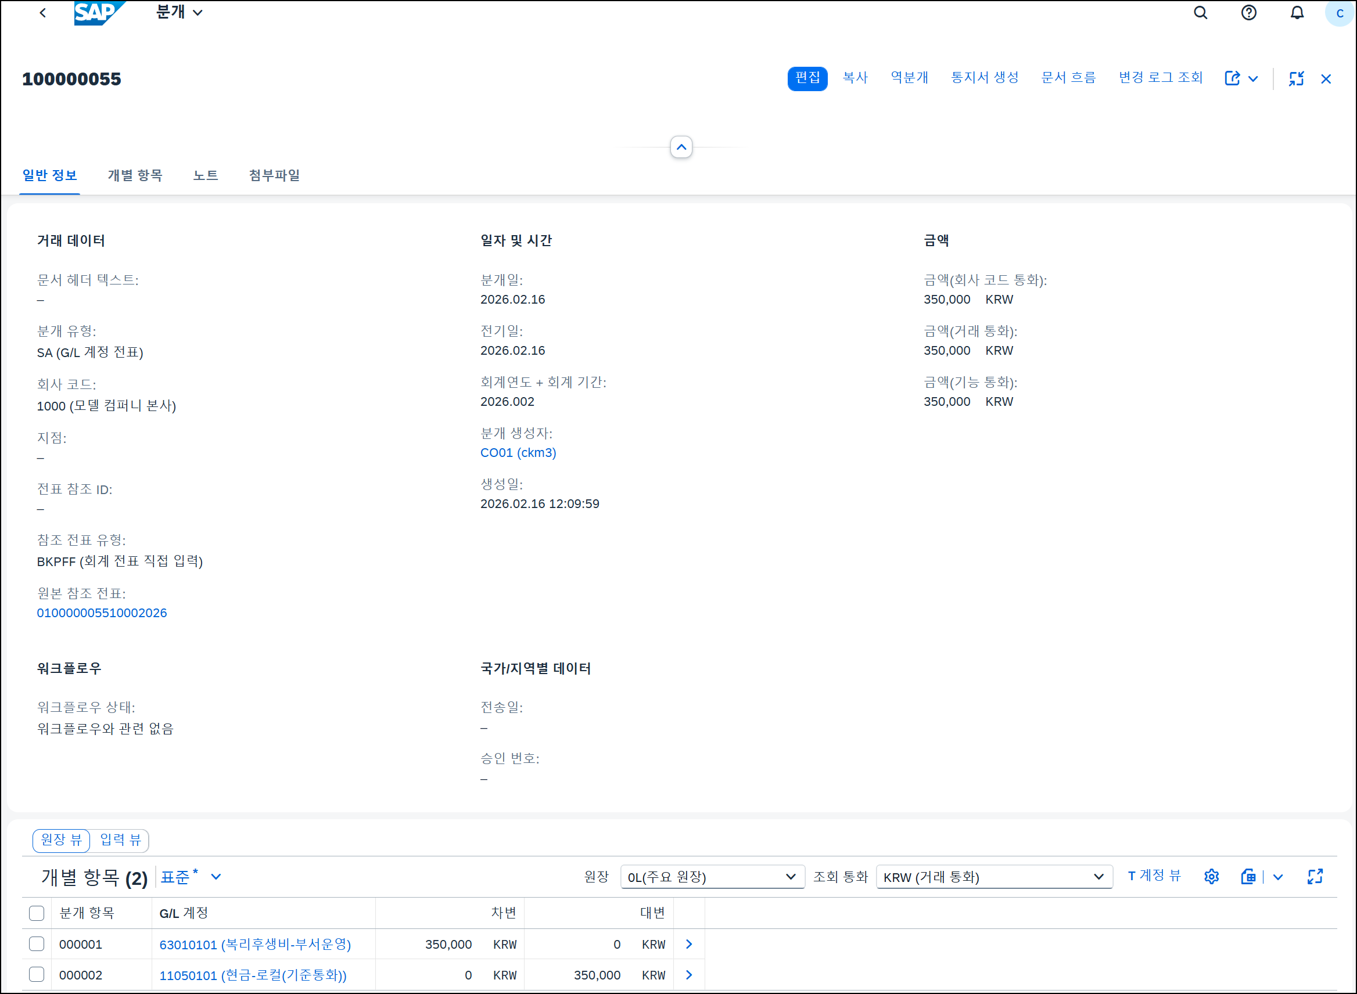This screenshot has height=994, width=1357.
Task: Open the help question mark icon
Action: pyautogui.click(x=1248, y=13)
